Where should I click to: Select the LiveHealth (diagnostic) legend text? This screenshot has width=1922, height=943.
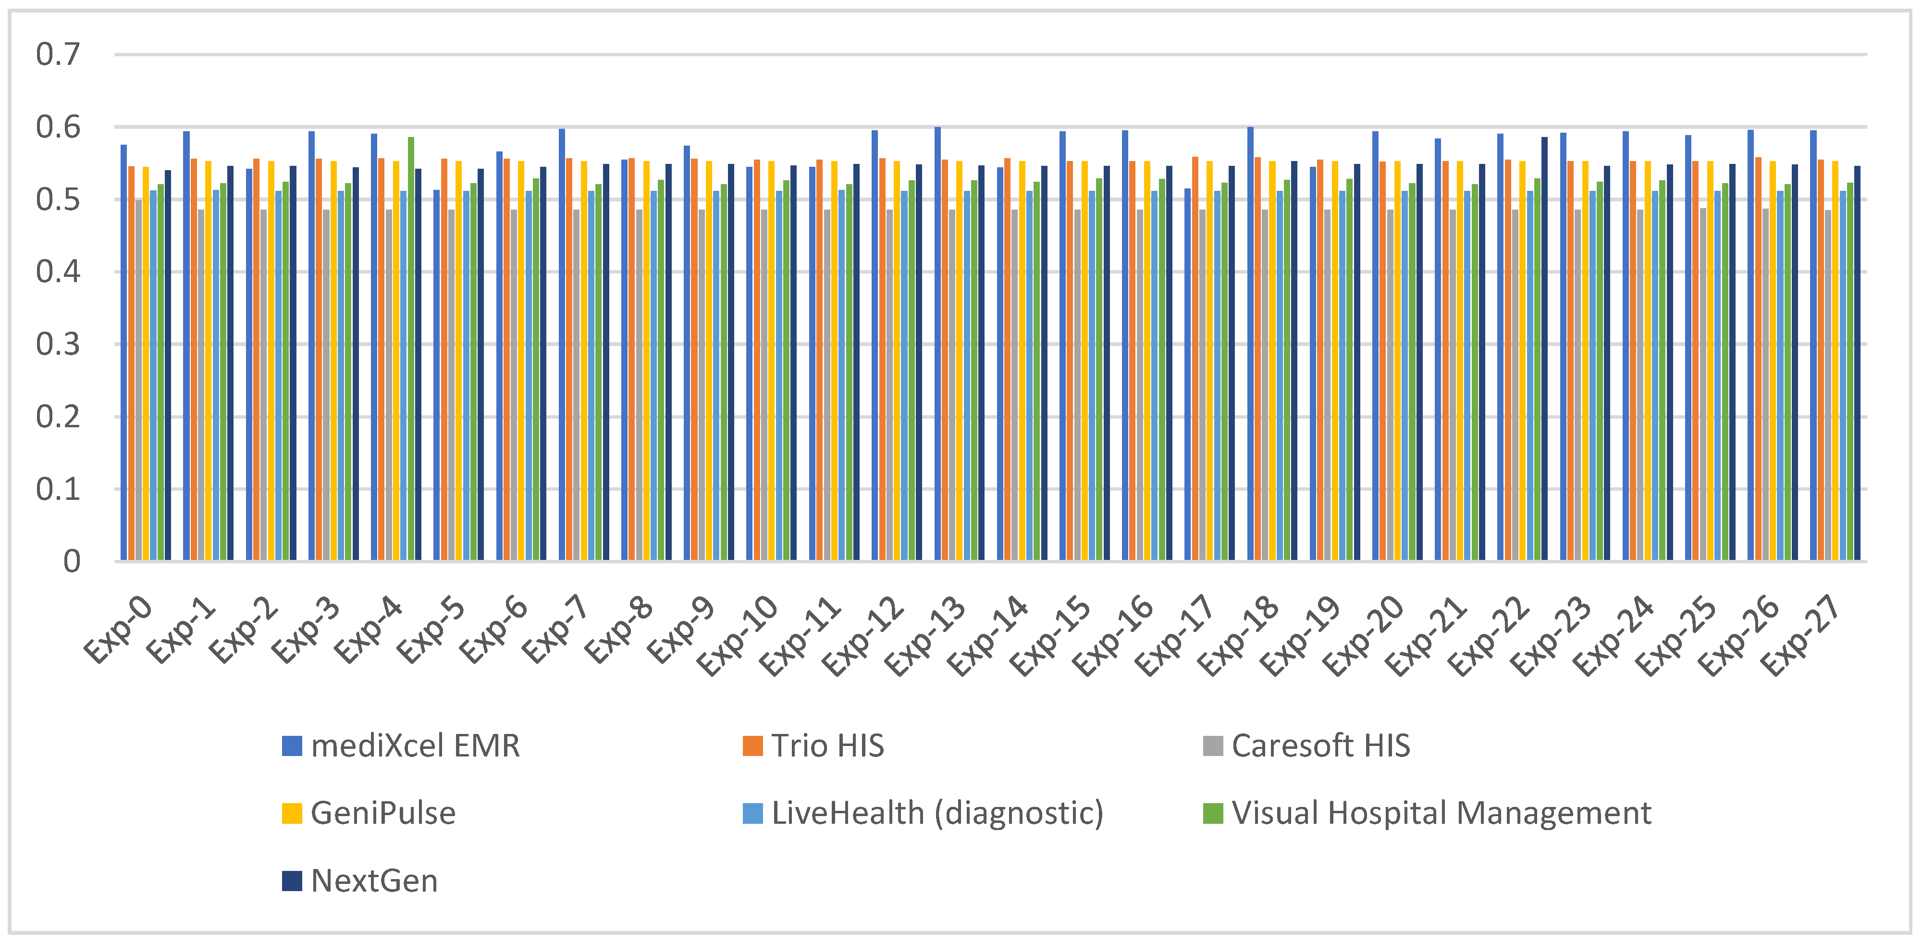[x=937, y=813]
